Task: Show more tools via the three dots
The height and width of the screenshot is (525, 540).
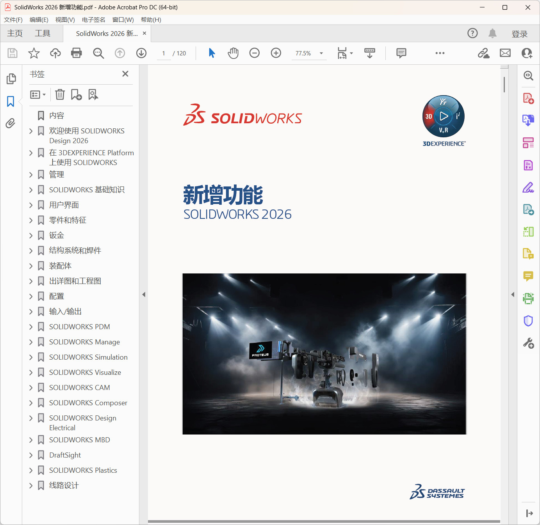Action: pos(440,53)
